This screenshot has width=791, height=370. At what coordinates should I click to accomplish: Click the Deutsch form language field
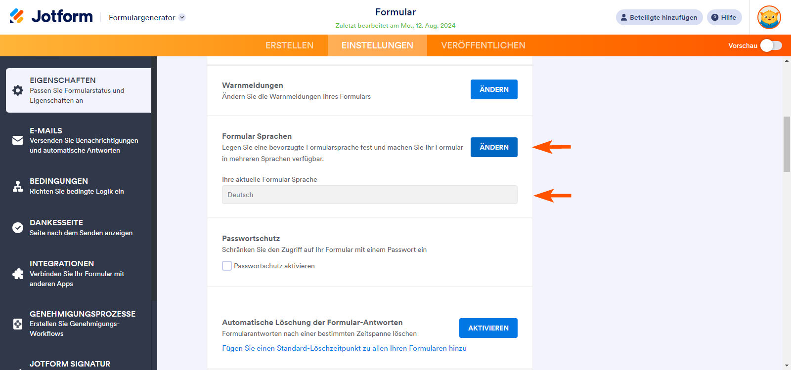click(369, 195)
